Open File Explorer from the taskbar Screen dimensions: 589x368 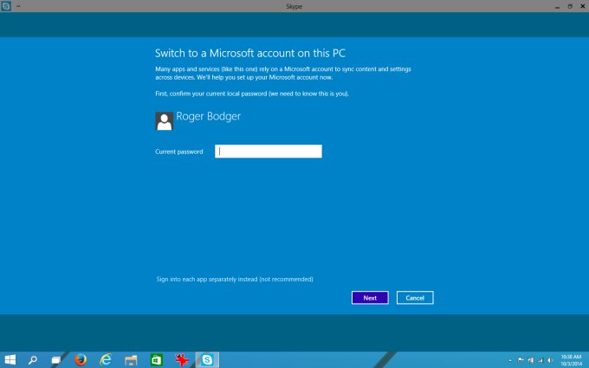click(131, 359)
